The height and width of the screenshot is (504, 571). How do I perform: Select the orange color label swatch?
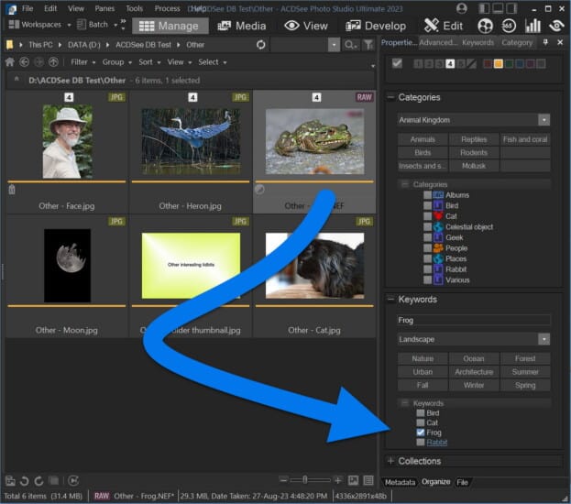(498, 63)
